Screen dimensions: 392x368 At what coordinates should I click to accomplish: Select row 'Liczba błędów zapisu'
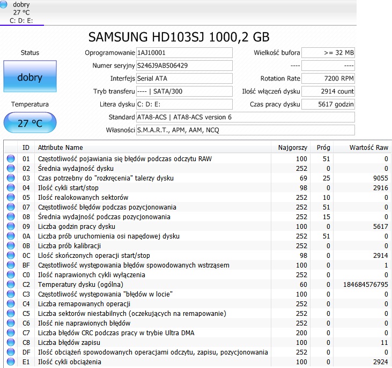click(197, 343)
